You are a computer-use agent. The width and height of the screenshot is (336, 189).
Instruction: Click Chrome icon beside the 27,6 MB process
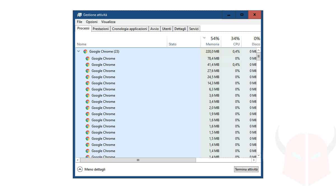click(x=88, y=71)
